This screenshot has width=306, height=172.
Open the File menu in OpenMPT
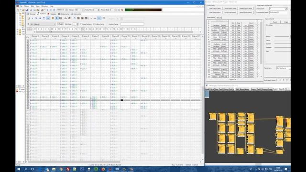pyautogui.click(x=21, y=6)
